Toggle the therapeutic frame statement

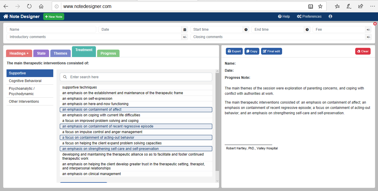coord(136,93)
